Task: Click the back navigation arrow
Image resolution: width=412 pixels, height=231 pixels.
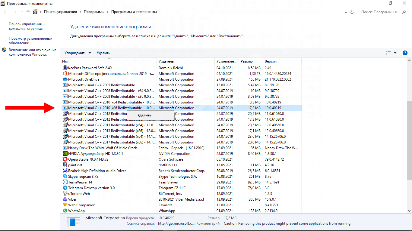Action: coord(6,12)
